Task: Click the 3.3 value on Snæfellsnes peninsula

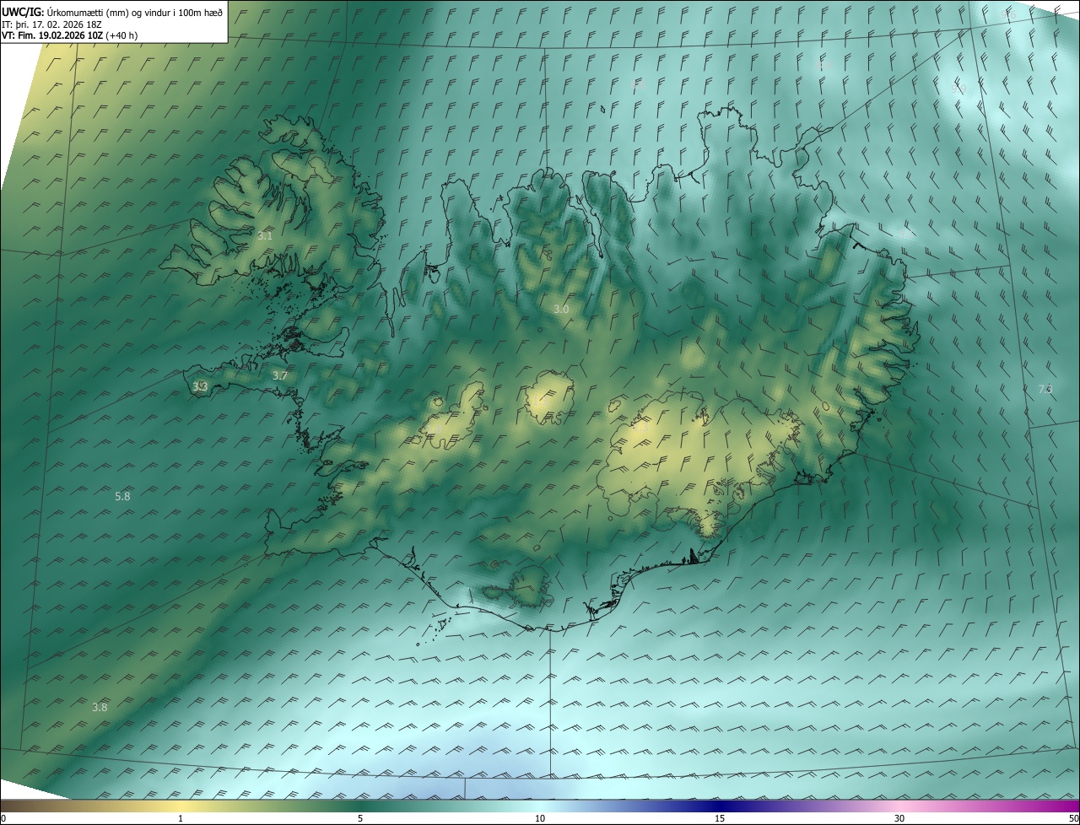Action: click(200, 386)
